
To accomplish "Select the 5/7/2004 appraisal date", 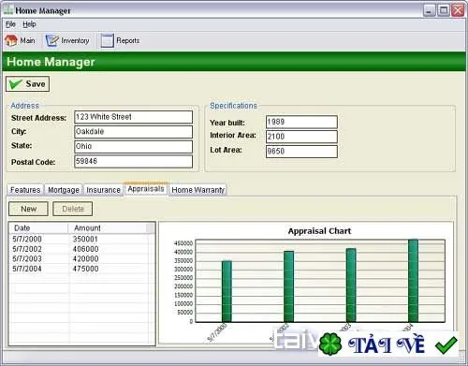I will (27, 269).
